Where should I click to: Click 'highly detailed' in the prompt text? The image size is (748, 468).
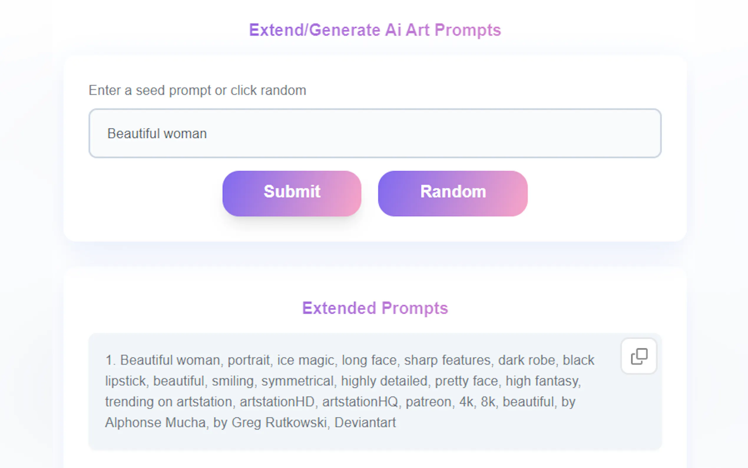[384, 381]
